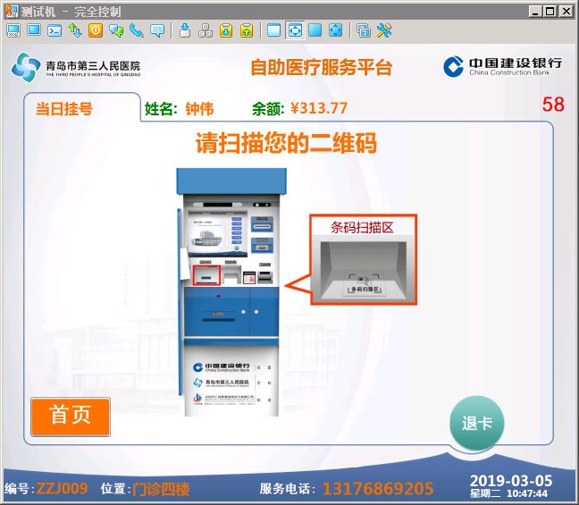Select the 当日挂号 tab
This screenshot has width=579, height=505.
coord(64,109)
